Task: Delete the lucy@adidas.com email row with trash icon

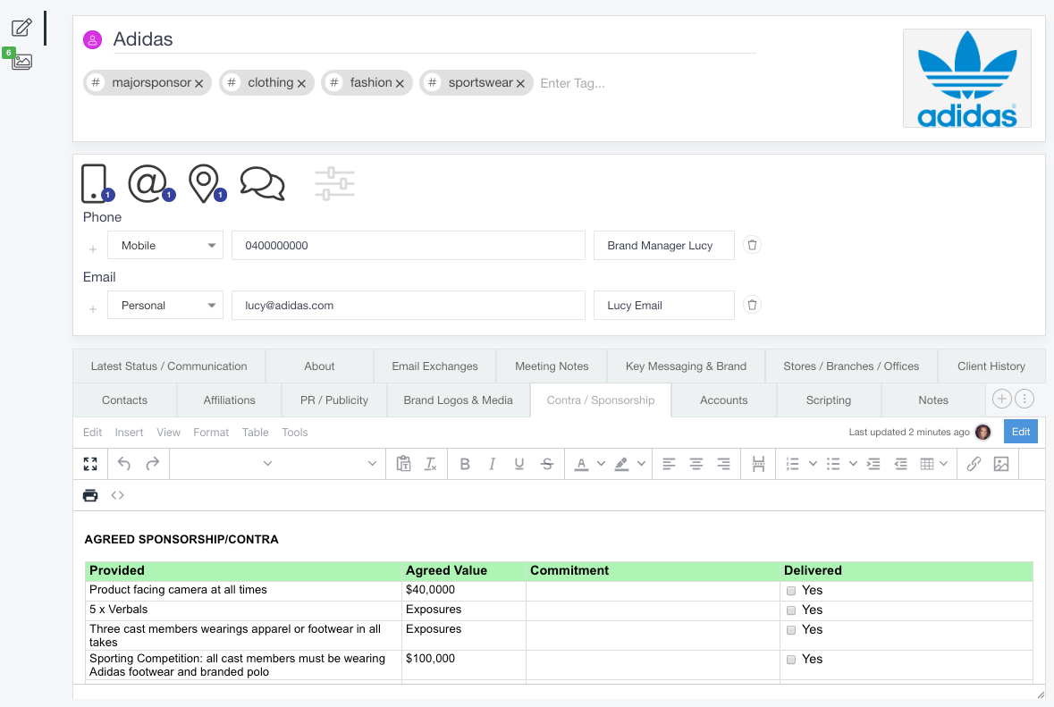Action: tap(752, 305)
